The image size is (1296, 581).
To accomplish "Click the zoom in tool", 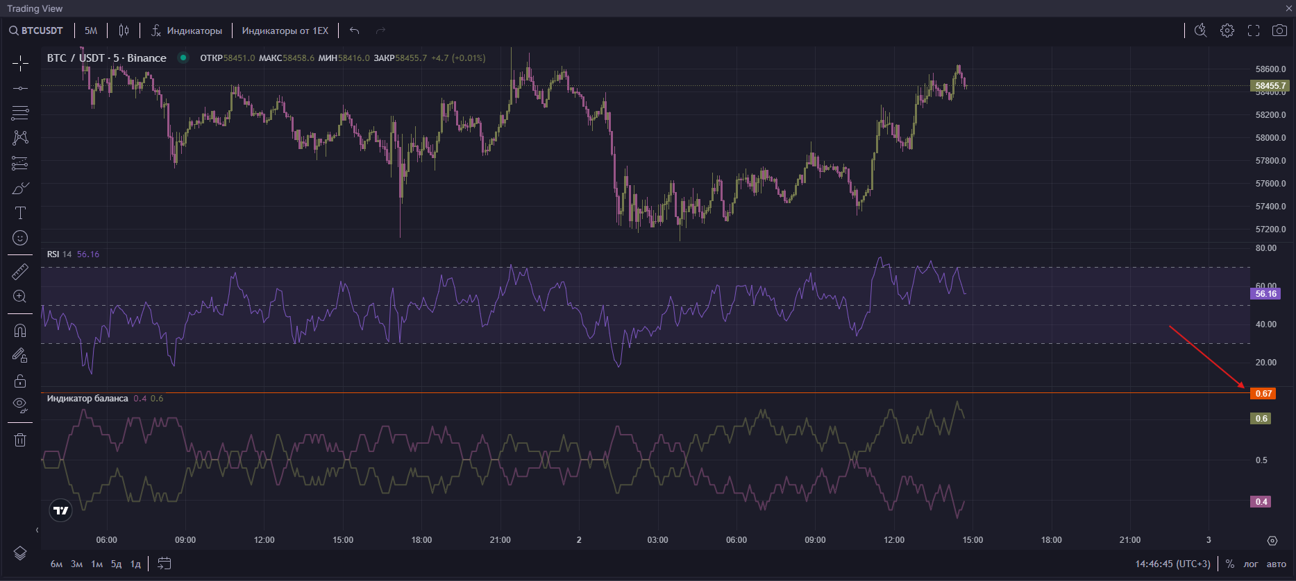I will click(20, 297).
